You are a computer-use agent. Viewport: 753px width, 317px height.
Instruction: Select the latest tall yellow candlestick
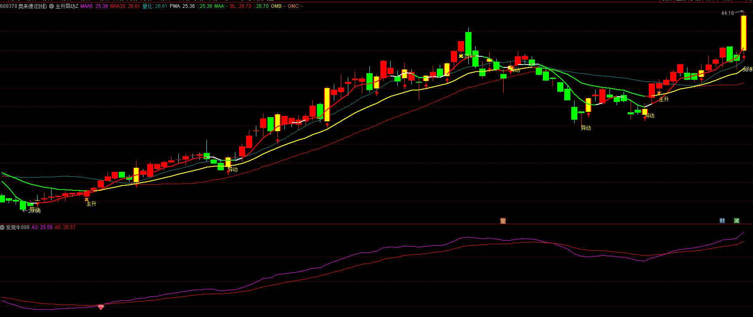click(x=744, y=33)
